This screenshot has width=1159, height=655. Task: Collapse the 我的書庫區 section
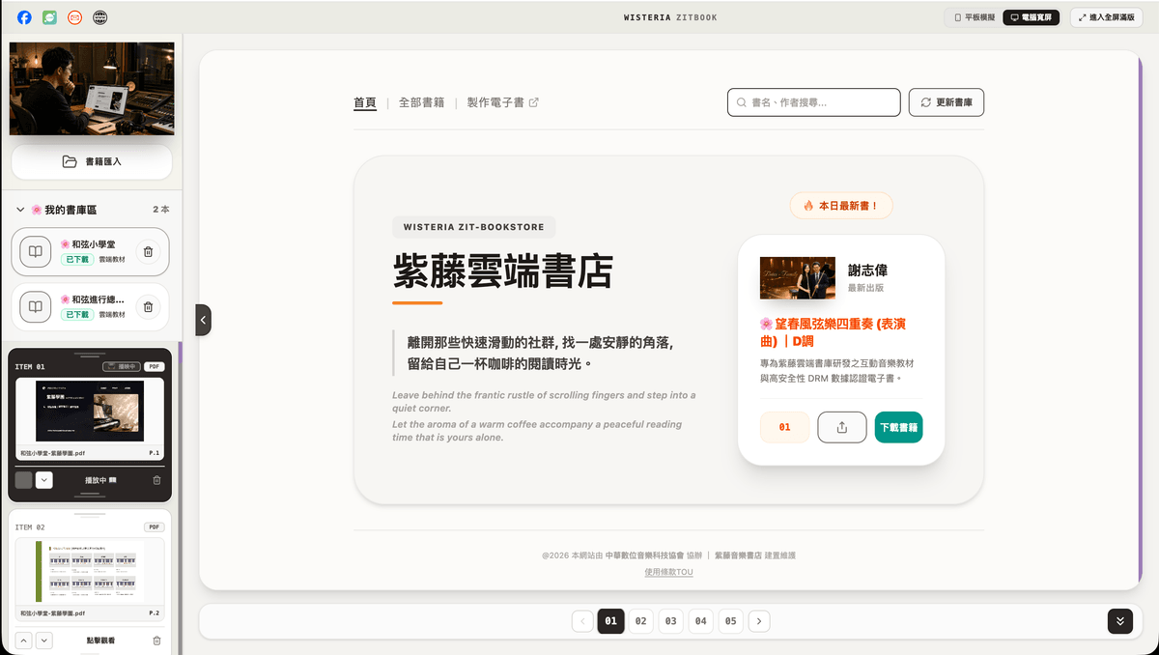[20, 210]
